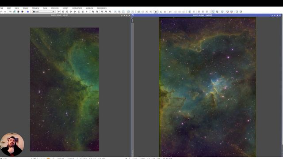The height and width of the screenshot is (159, 283).
Task: Click the highlighted monitor icon in the toolbar
Action: point(213,12)
